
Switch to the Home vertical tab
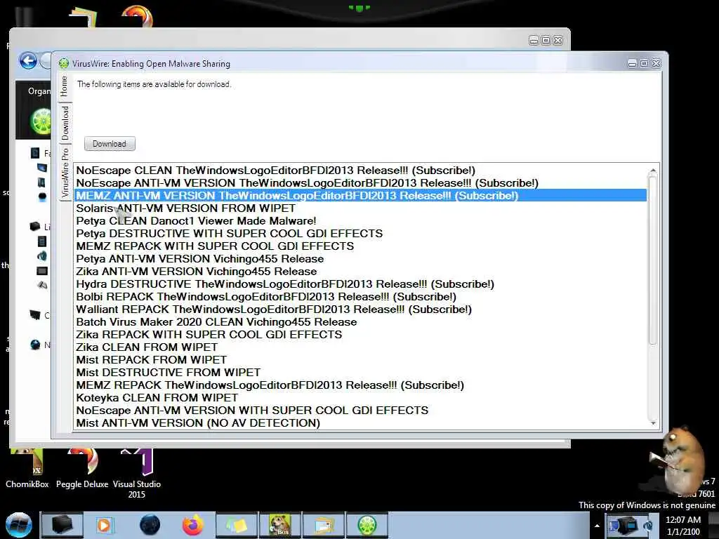(64, 86)
